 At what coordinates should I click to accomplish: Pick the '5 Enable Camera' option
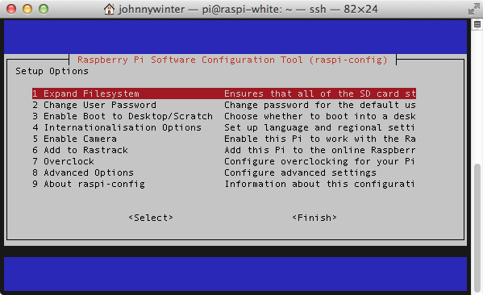(74, 139)
